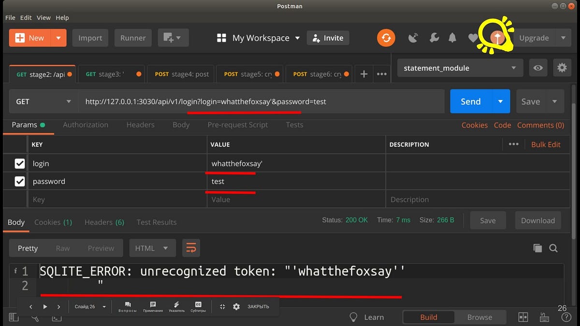Uncheck the login parameter checkbox
The width and height of the screenshot is (580, 326).
20,164
